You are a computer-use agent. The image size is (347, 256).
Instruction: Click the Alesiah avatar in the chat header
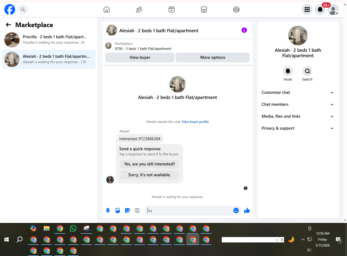pos(112,30)
